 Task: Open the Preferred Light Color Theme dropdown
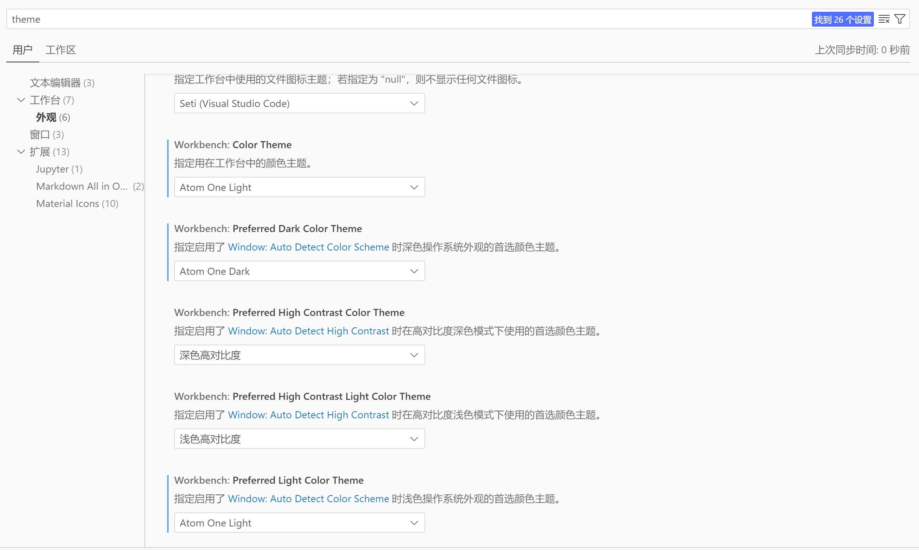tap(299, 523)
